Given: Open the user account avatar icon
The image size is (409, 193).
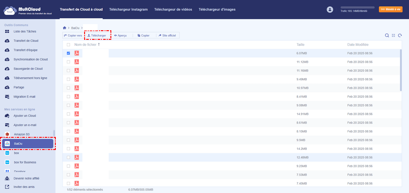Looking at the screenshot, I should pyautogui.click(x=330, y=10).
